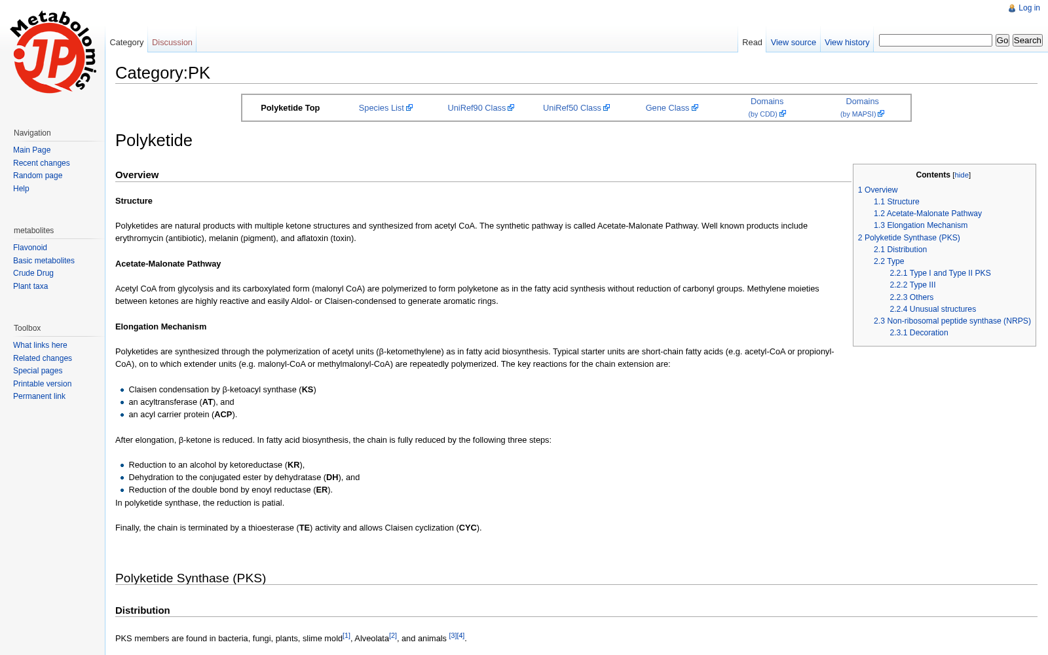
Task: Click the Search button
Action: click(1027, 41)
